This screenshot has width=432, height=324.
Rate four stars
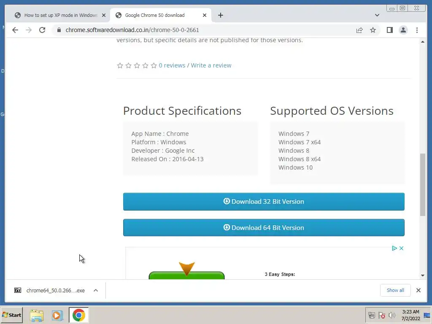click(x=146, y=65)
